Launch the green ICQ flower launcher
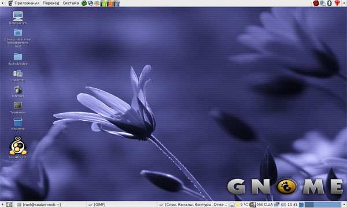Viewport: 347px width, 208px height. coord(84,3)
